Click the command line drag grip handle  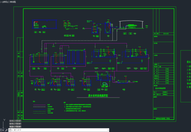point(1,130)
